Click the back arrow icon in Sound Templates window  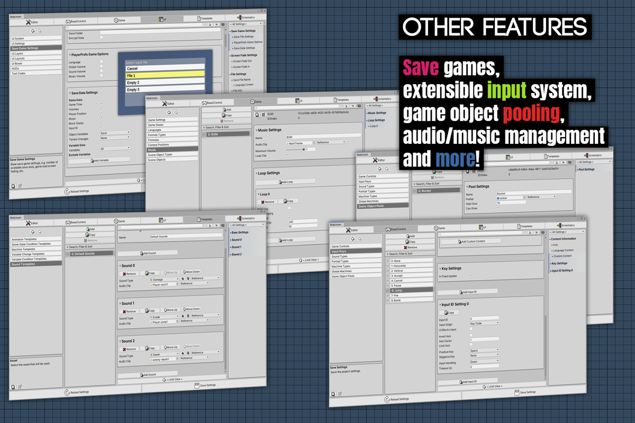(x=33, y=231)
